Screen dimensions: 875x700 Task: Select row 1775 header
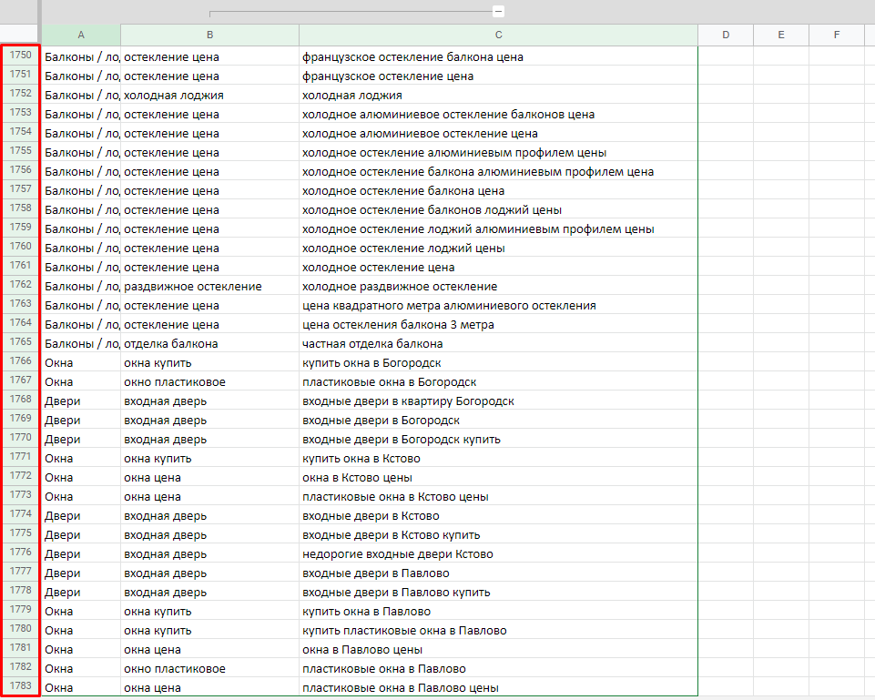tap(21, 533)
